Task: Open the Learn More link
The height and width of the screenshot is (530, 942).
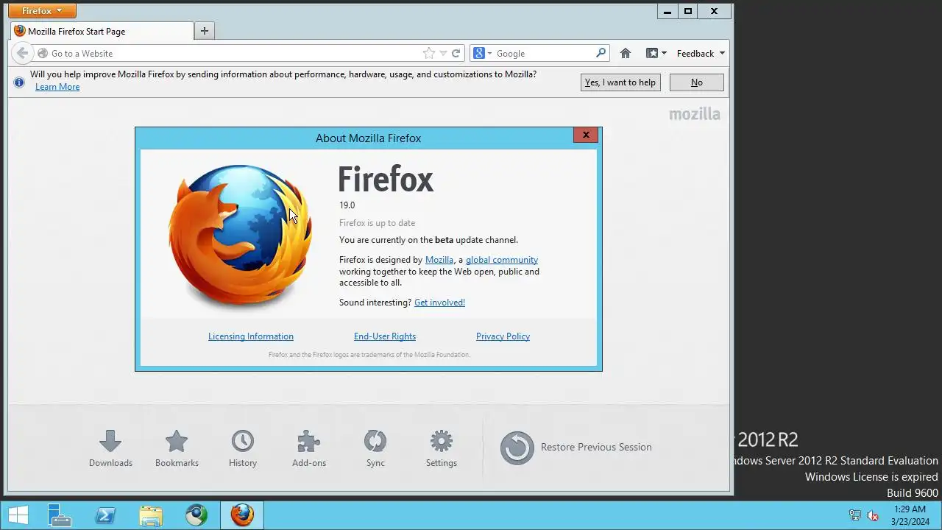Action: [x=57, y=87]
